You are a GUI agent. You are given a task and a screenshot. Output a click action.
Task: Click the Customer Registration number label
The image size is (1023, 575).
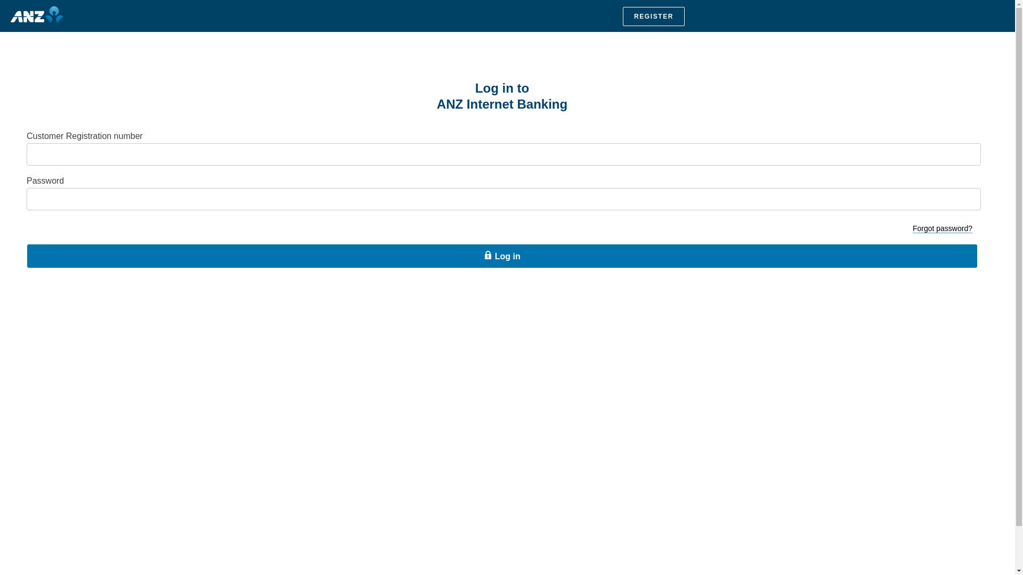point(85,136)
